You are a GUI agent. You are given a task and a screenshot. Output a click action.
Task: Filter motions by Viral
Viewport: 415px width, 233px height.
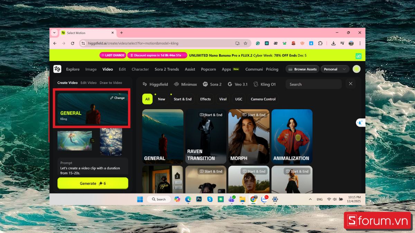[x=223, y=99]
